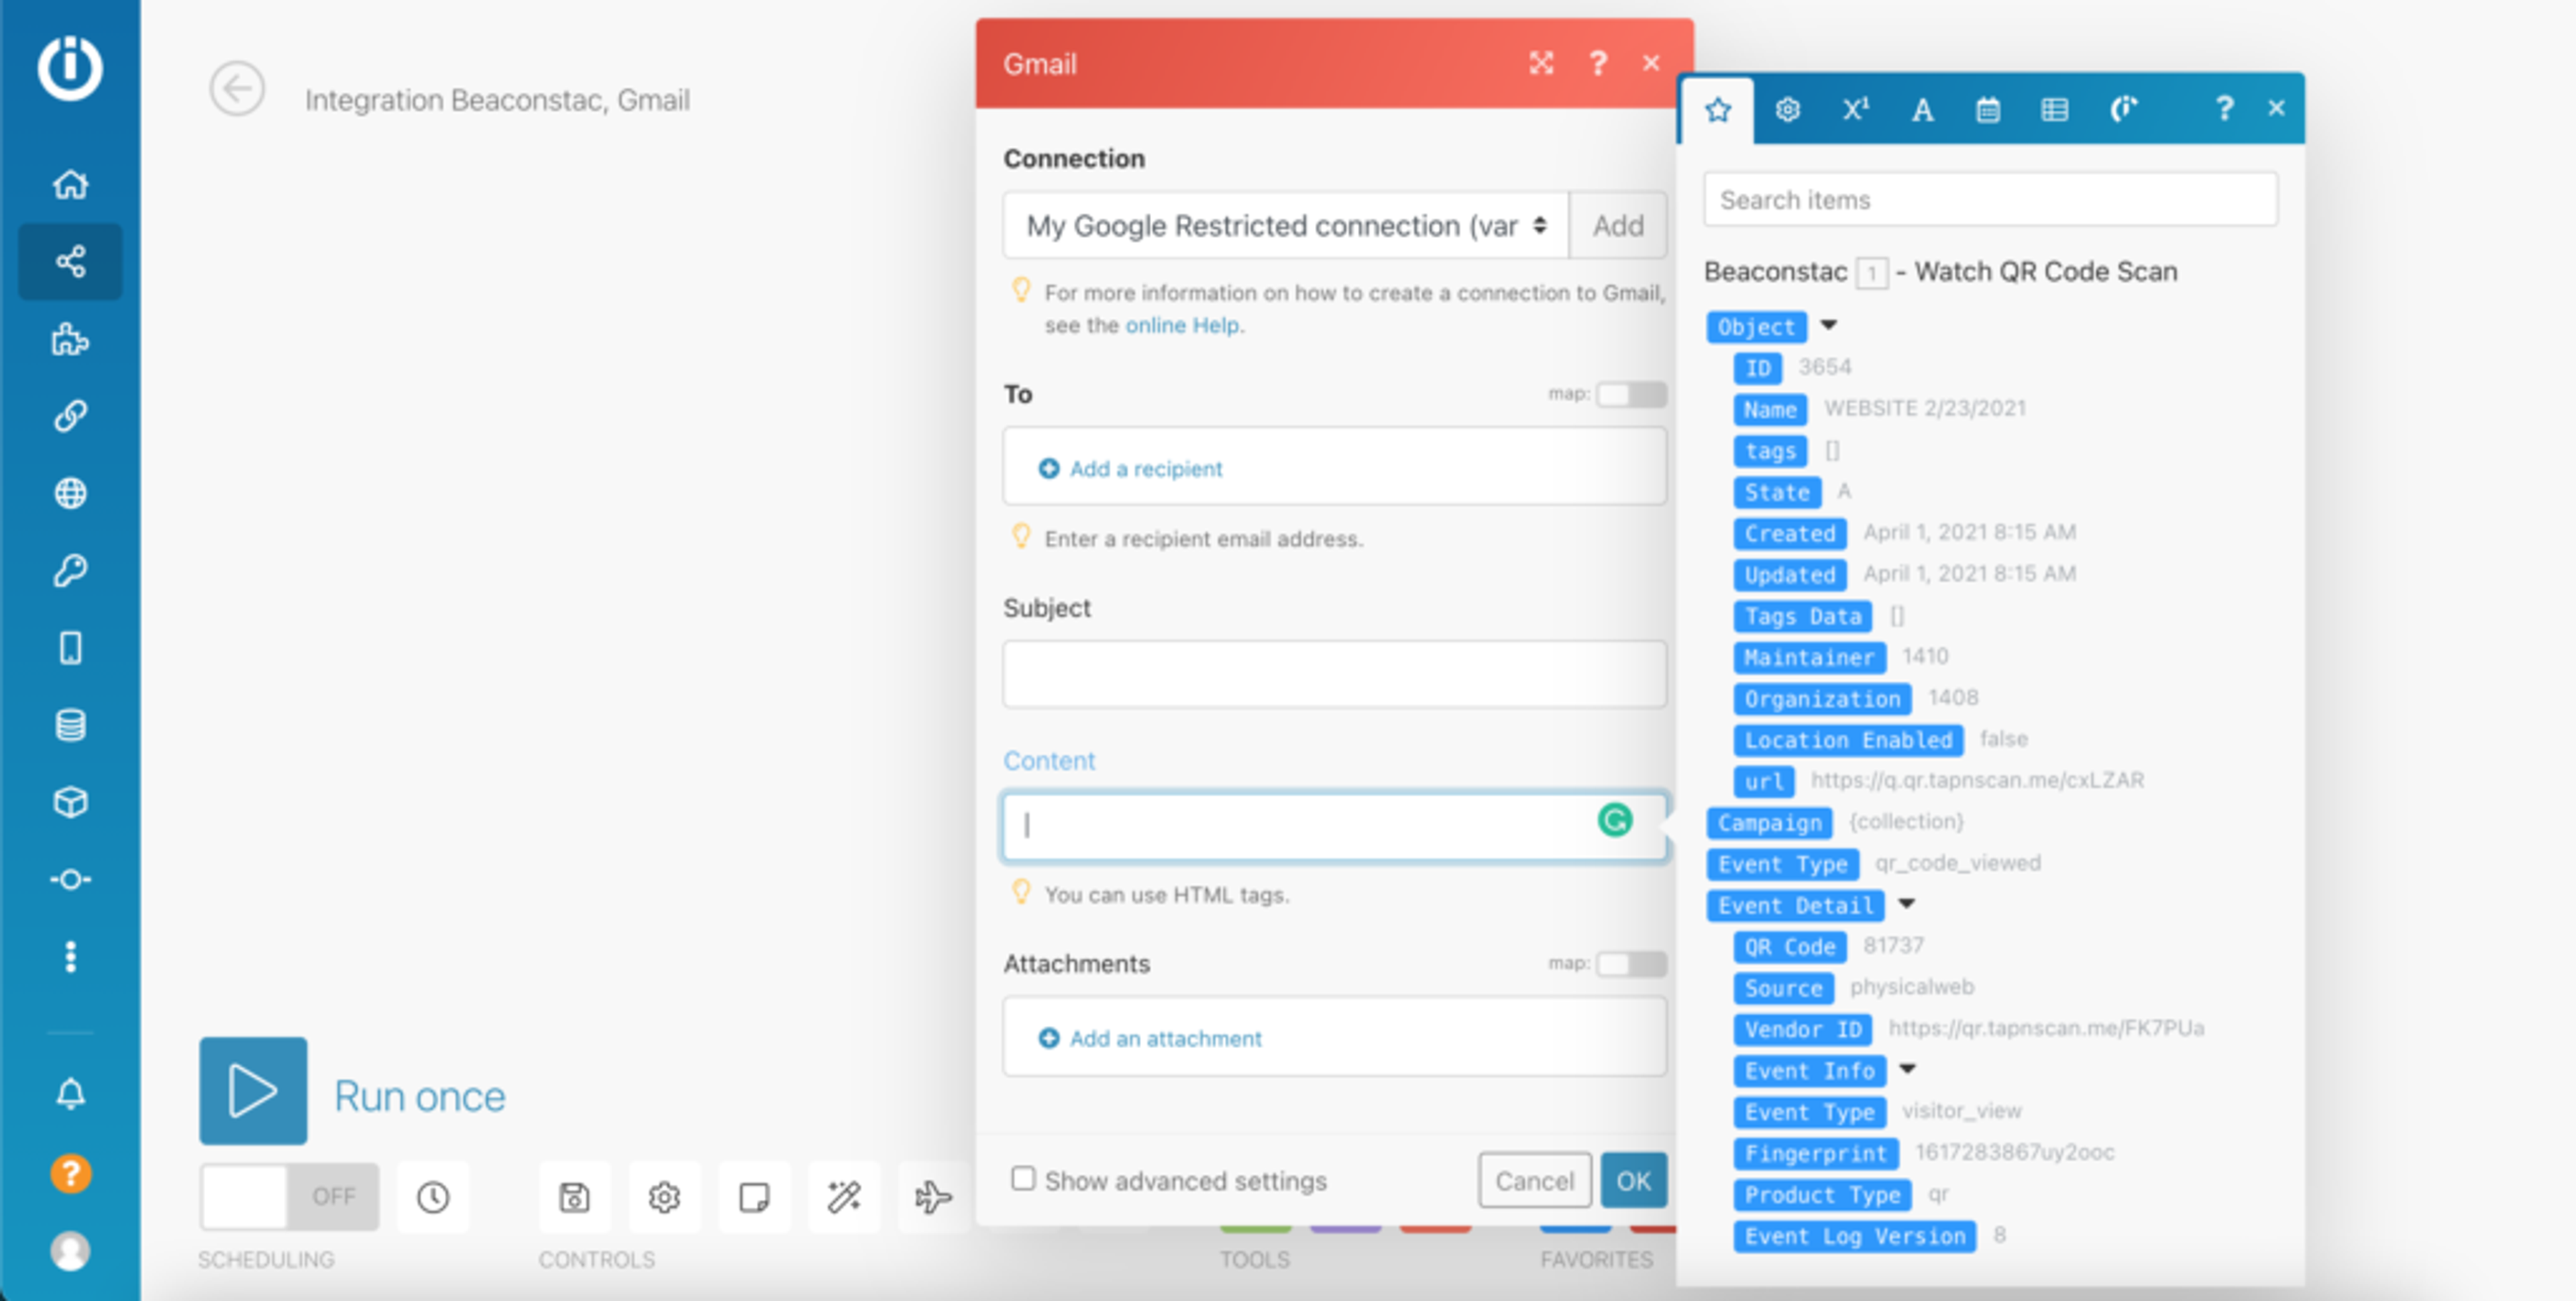Open Notes icon in controls
This screenshot has width=2576, height=1301.
(754, 1197)
